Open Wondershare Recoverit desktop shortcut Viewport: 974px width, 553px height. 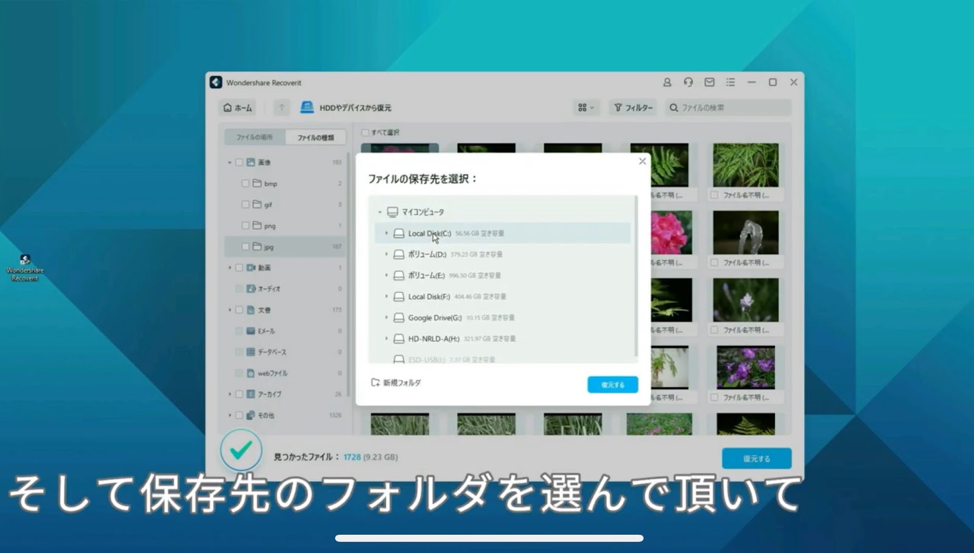(x=25, y=268)
